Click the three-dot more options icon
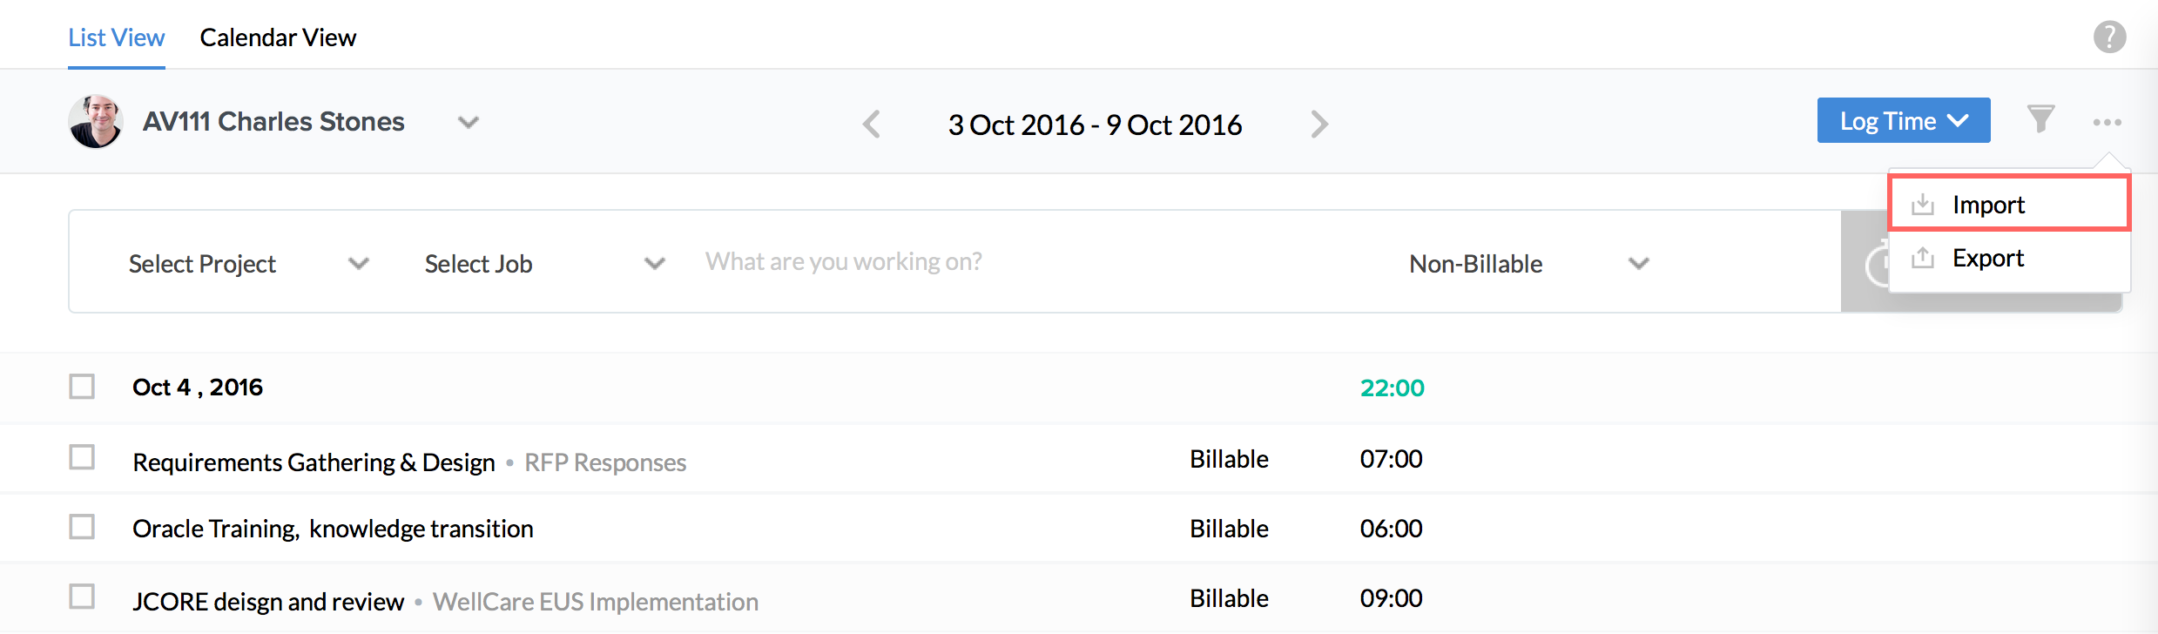Screen dimensions: 2158x634 point(2107,123)
